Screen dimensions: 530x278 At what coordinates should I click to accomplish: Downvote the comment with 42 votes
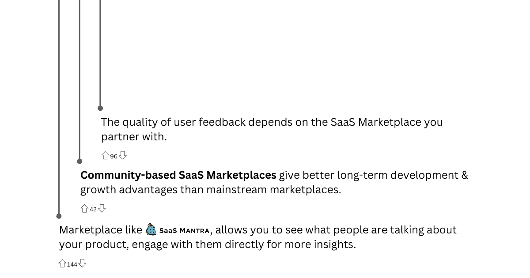[102, 208]
